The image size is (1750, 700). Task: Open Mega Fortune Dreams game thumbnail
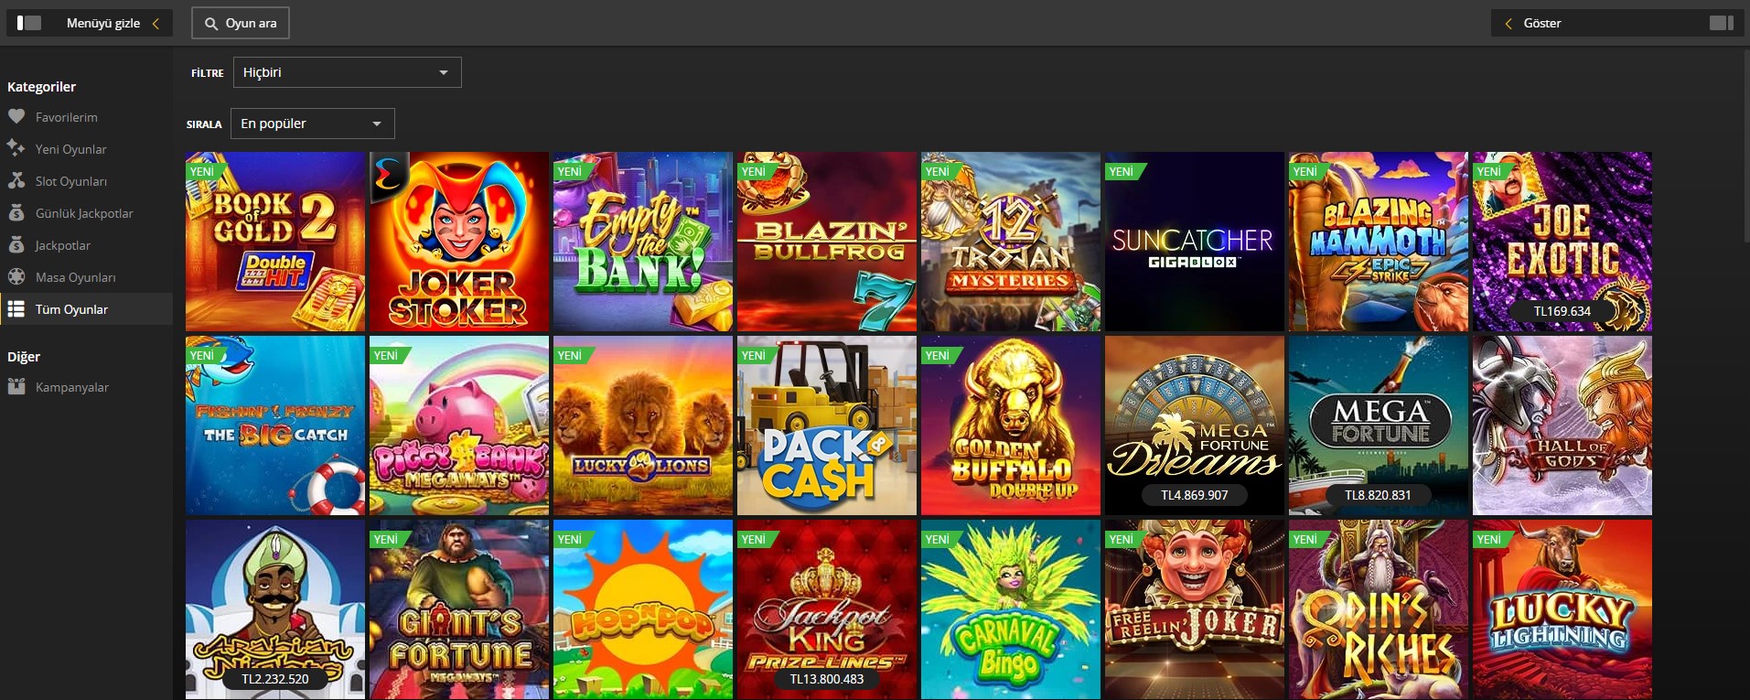[x=1195, y=425]
